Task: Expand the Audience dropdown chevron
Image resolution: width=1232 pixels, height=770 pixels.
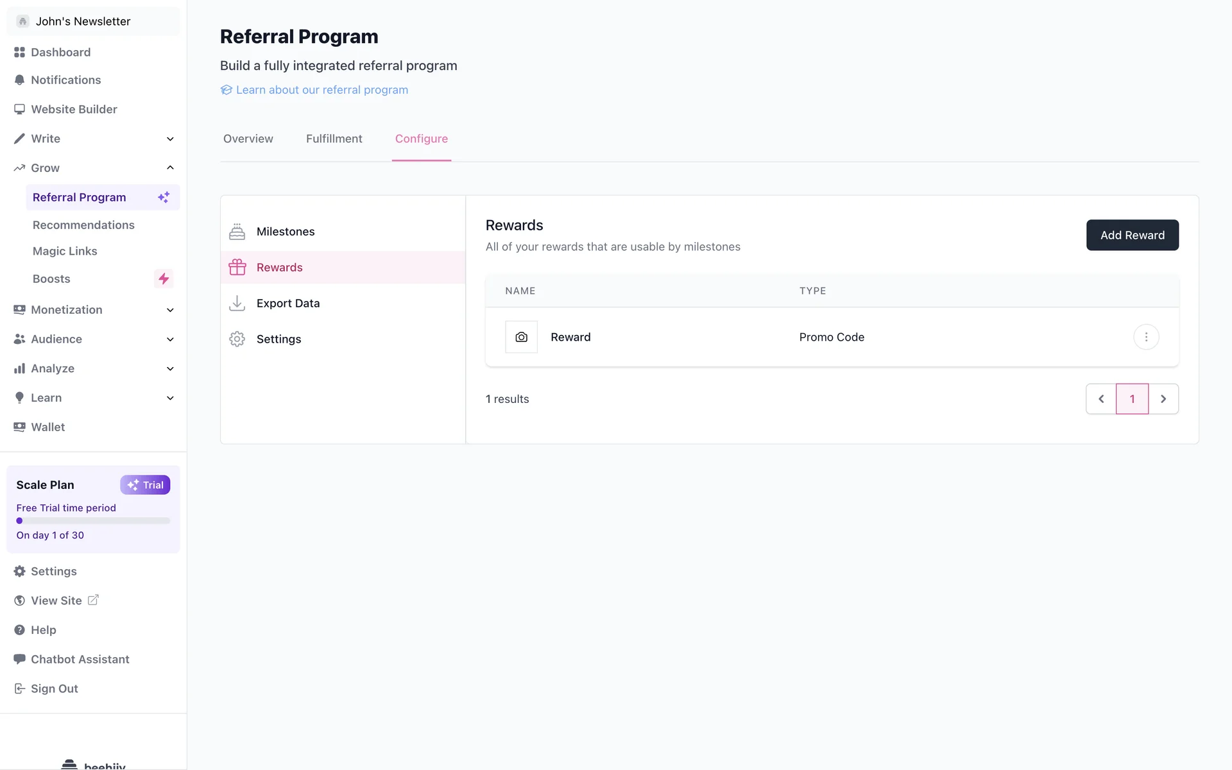Action: click(x=170, y=339)
